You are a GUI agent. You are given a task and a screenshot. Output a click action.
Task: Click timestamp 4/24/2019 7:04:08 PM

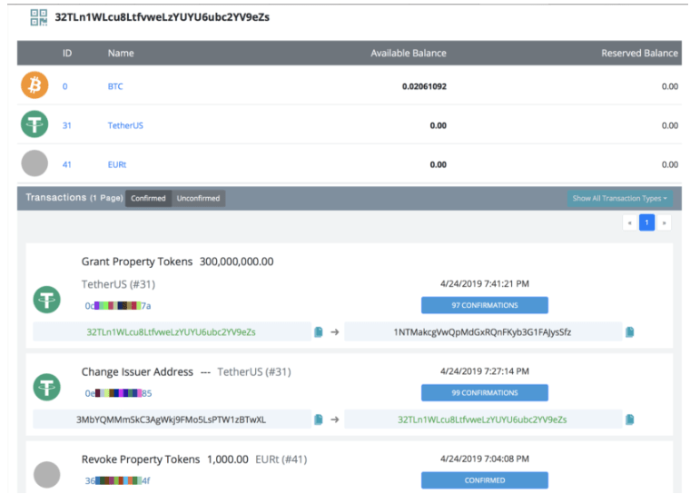[485, 459]
